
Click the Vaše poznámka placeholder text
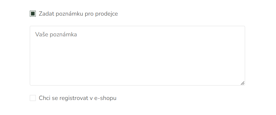tap(56, 34)
